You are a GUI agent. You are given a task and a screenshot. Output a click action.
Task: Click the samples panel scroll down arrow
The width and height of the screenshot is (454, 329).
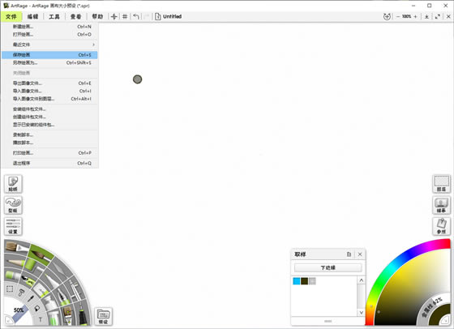(x=361, y=313)
